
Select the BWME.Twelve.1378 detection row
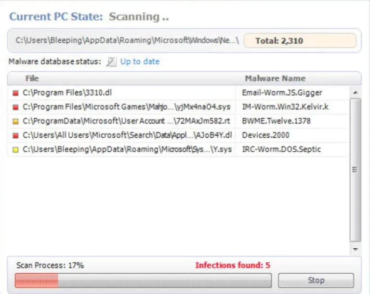178,121
